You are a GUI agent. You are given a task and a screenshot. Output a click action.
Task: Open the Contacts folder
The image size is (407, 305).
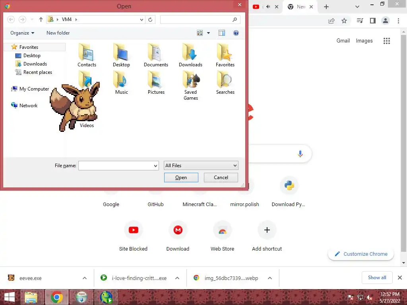point(87,56)
